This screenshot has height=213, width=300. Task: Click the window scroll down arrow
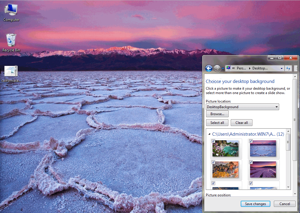pyautogui.click(x=295, y=194)
